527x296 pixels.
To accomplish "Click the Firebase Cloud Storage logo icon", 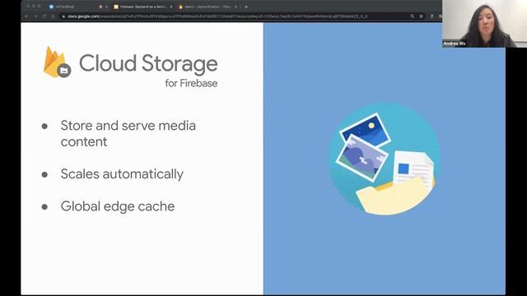I will point(57,62).
